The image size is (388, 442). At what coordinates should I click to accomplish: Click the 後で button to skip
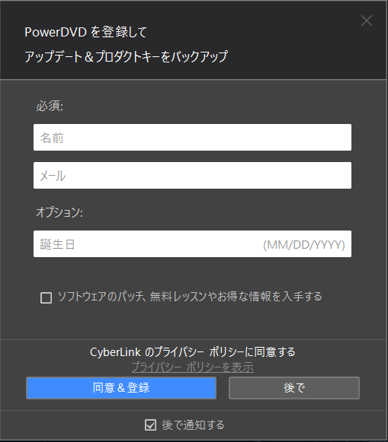pyautogui.click(x=294, y=388)
